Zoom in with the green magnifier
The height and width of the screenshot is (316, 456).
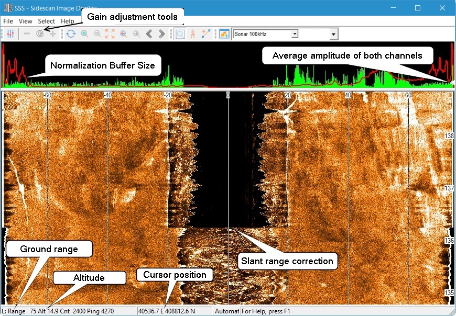[84, 34]
